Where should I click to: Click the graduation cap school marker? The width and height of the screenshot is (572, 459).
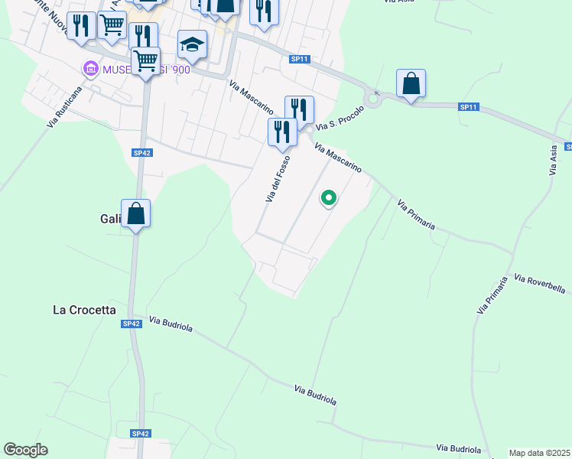point(192,47)
